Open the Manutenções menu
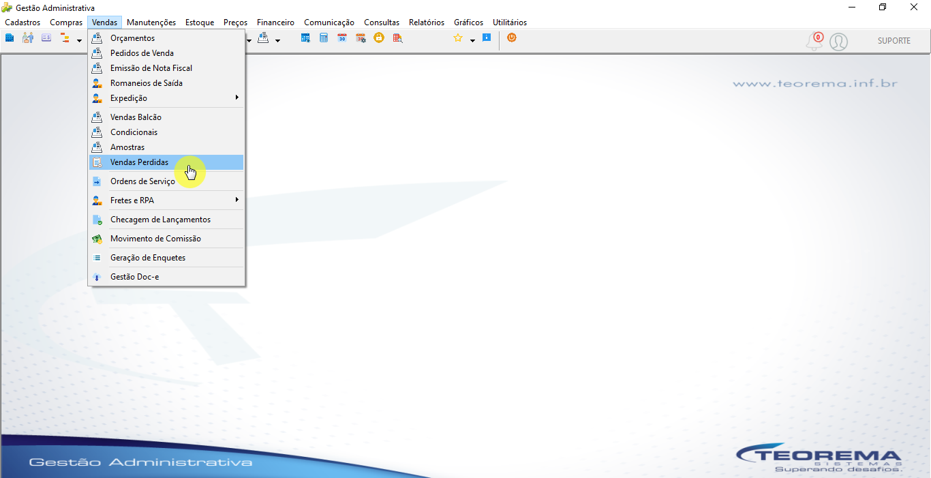The image size is (931, 478). 151,23
